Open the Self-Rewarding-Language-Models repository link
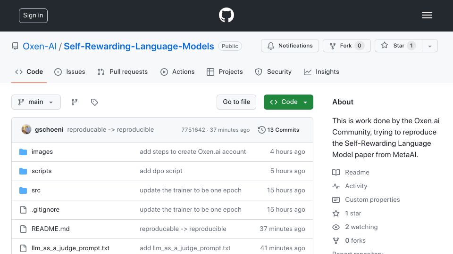Screen dimensions: 453x254 tap(139, 46)
